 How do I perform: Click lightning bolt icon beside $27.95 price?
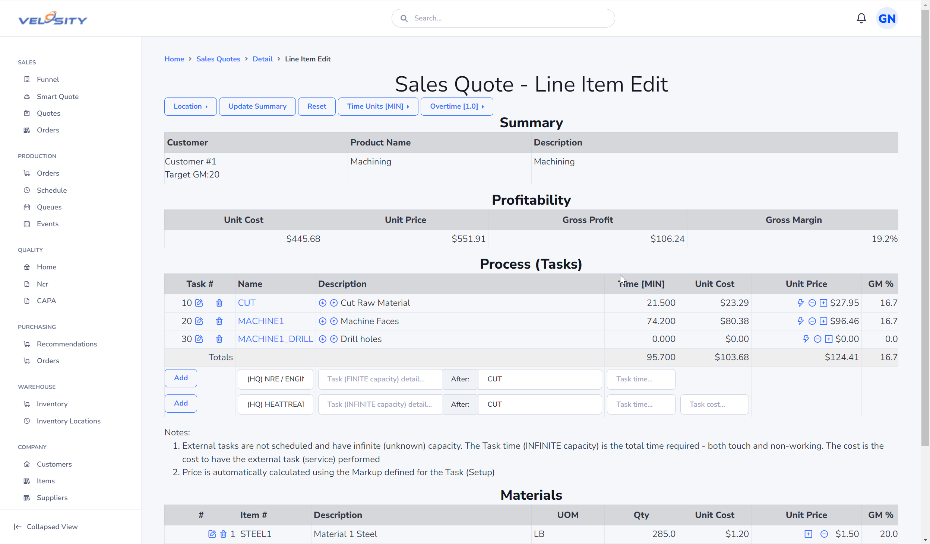pyautogui.click(x=801, y=303)
